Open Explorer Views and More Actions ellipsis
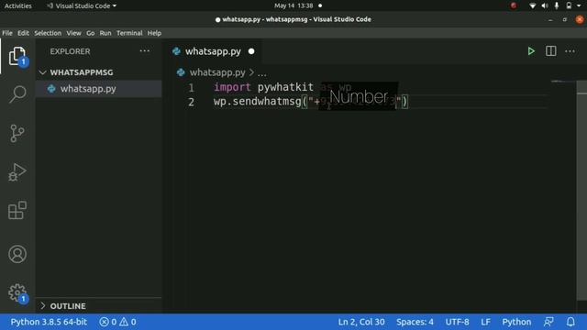Viewport: 587px width, 330px height. [x=145, y=51]
